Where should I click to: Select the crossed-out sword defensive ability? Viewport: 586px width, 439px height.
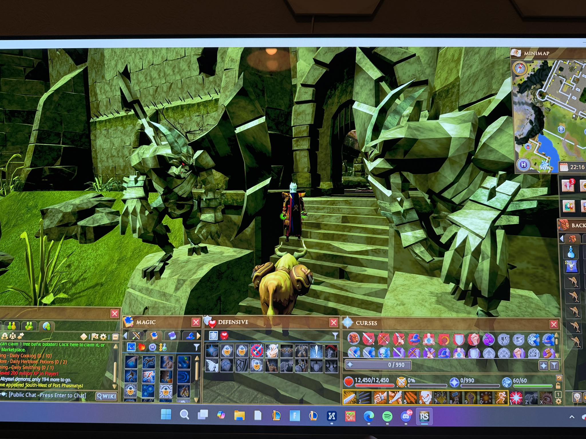257,351
